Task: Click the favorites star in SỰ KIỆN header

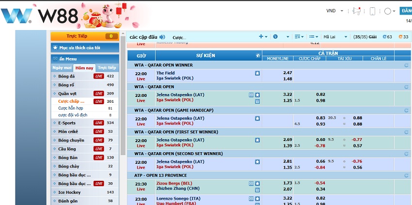Action: [258, 55]
